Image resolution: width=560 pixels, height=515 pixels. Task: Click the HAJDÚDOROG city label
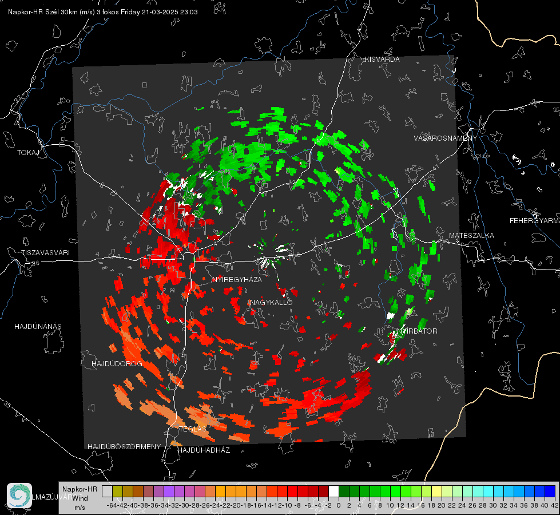coord(117,363)
